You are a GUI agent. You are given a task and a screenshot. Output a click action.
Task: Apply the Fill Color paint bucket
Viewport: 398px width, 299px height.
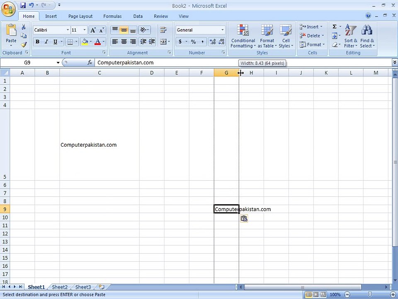(x=85, y=42)
